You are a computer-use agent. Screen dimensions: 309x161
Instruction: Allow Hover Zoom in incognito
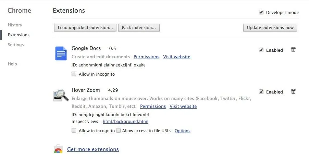pos(74,131)
